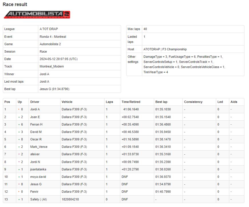Viewport: 249px width, 207px height.
Task: Click the host ATOTDRAP | F3 Championship
Action: [x=165, y=49]
